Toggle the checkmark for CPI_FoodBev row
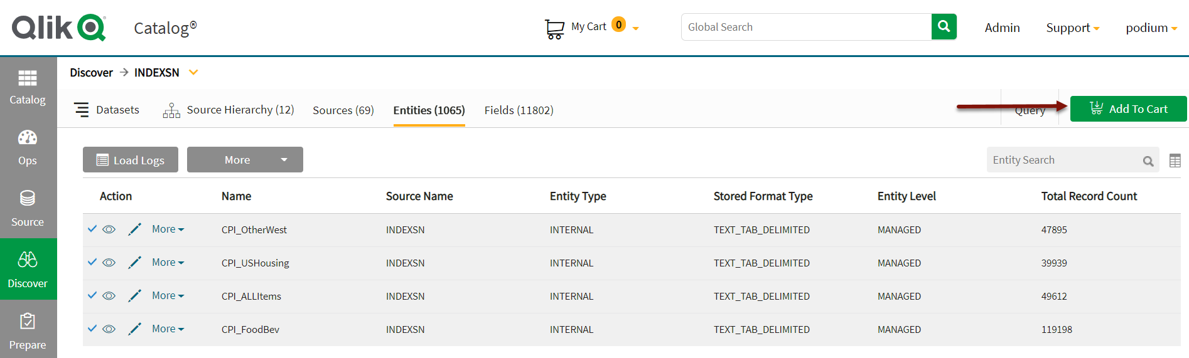The image size is (1189, 358). 92,329
